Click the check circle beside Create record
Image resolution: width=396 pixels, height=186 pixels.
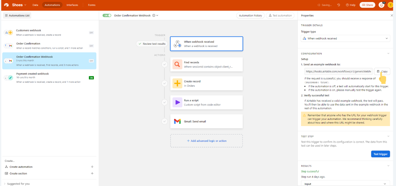165,83
